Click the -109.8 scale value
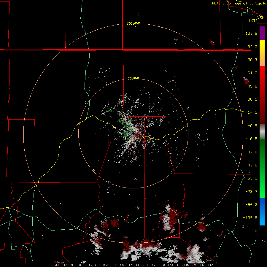The width and height of the screenshot is (267, 267). [x=250, y=218]
